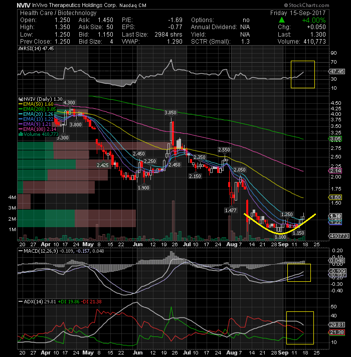351x357 pixels.
Task: Click the 1.900 June low price label
Action: tap(143, 188)
